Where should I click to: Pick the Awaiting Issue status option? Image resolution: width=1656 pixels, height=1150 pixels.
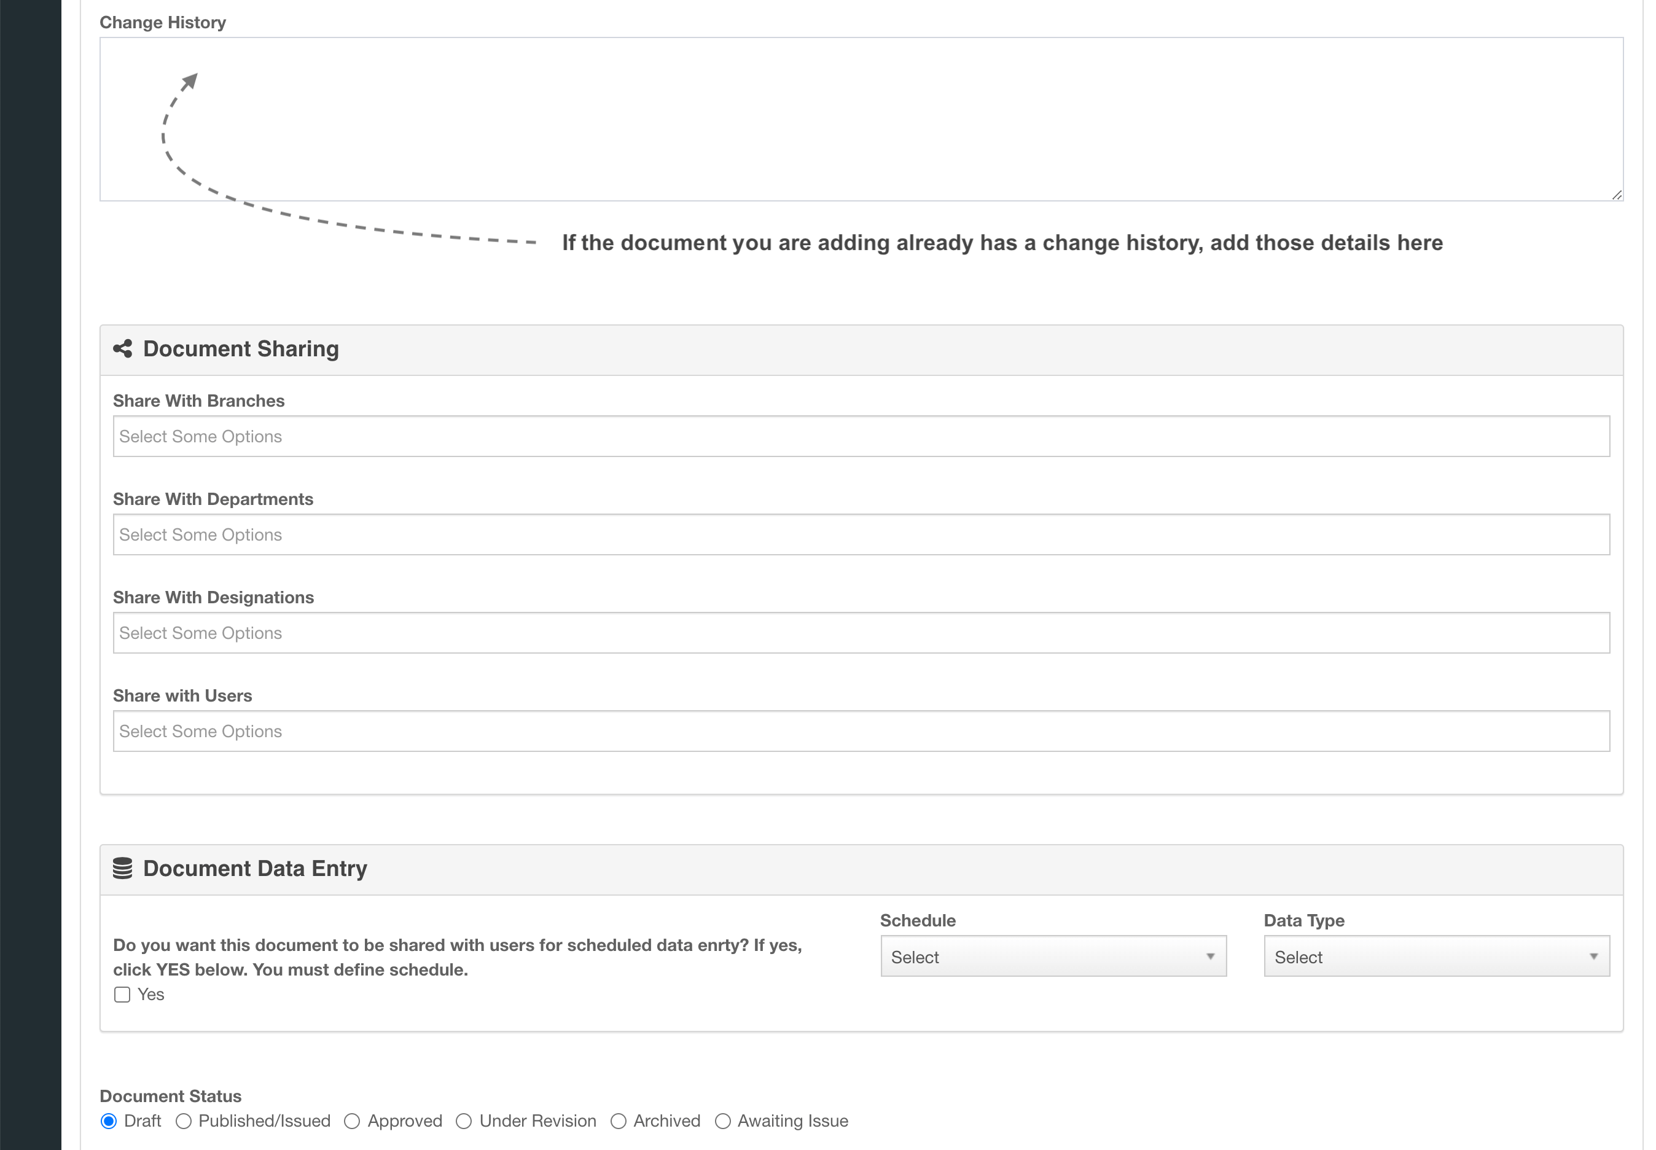[722, 1121]
